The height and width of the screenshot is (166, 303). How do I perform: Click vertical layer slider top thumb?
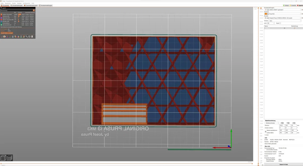[258, 8]
